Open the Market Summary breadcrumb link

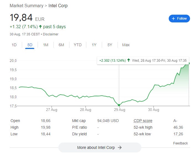27,6
